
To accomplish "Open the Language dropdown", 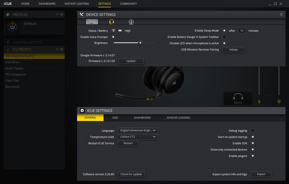I will [x=138, y=130].
